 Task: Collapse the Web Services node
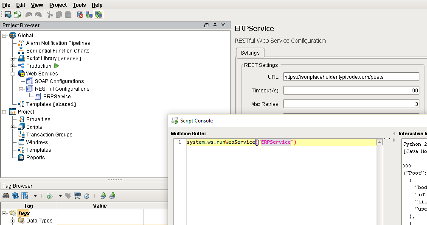point(13,74)
